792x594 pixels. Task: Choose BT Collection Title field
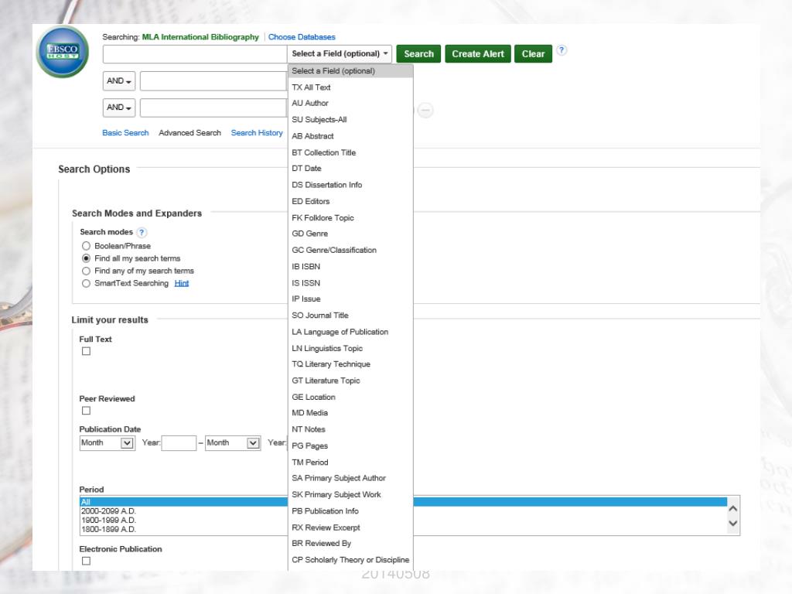pyautogui.click(x=350, y=152)
